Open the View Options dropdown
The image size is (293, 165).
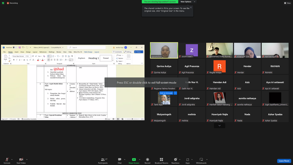(187, 2)
